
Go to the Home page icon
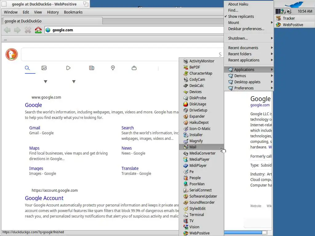point(38,30)
